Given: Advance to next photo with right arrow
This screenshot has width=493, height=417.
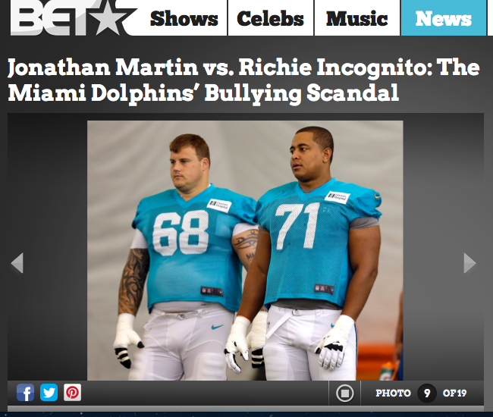Looking at the screenshot, I should pos(469,262).
